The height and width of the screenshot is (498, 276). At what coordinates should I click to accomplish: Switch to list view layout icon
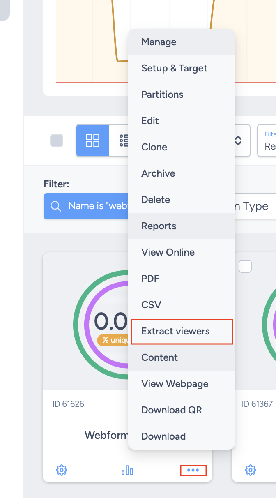122,141
